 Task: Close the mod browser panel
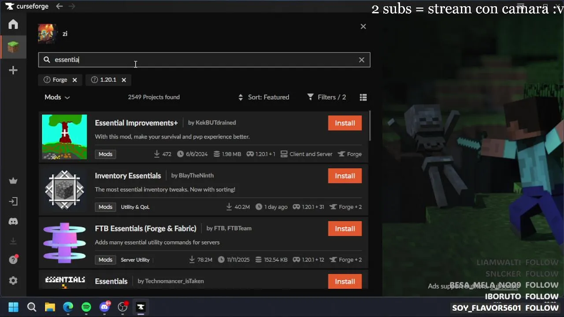(363, 26)
